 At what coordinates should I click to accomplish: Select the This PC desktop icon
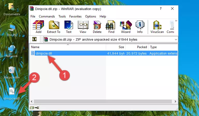(12, 30)
